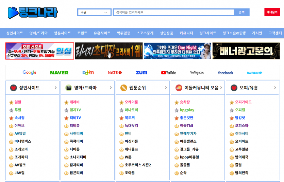The height and width of the screenshot is (182, 284).
Task: Open the 영화/드라마 navigation menu
Action: pos(38,33)
